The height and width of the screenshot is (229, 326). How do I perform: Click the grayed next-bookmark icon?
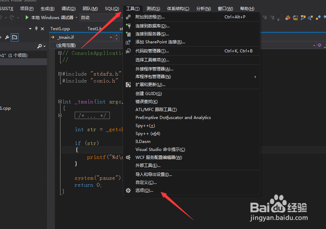coord(265,17)
